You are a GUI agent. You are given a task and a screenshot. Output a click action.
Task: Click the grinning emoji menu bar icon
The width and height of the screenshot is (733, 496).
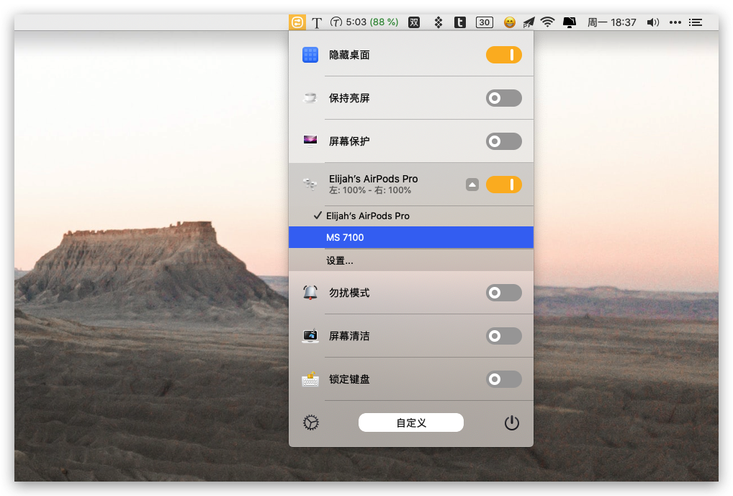point(510,22)
